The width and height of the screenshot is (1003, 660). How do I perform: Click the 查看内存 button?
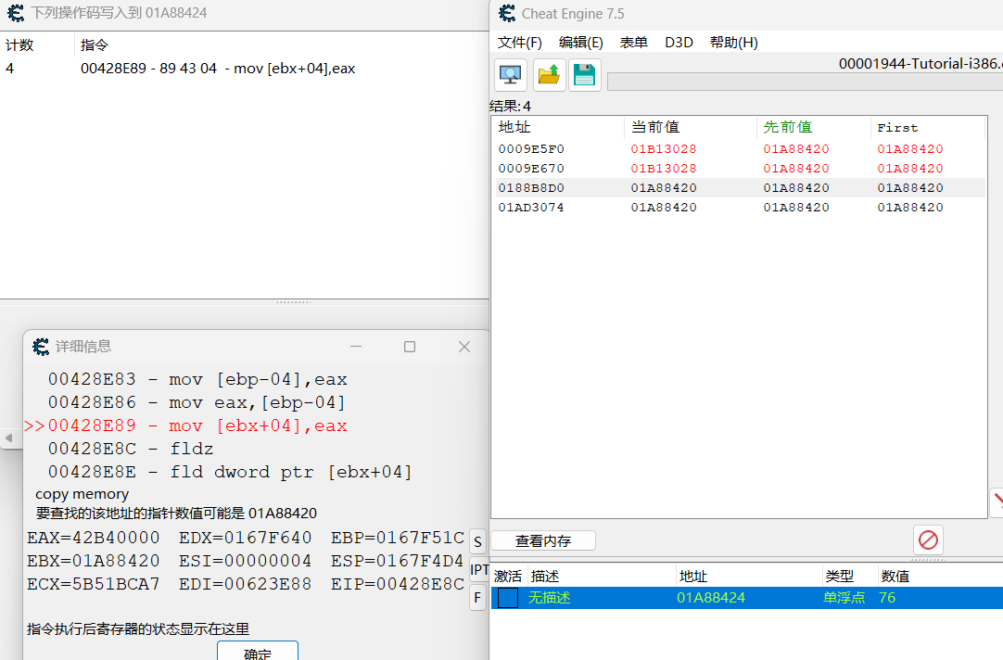543,540
